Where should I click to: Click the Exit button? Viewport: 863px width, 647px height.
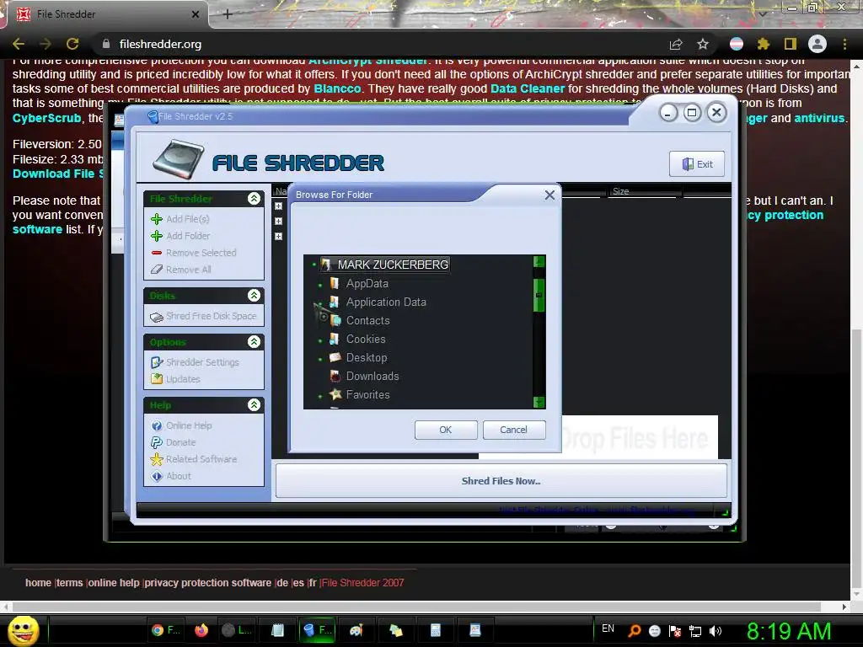pos(697,164)
